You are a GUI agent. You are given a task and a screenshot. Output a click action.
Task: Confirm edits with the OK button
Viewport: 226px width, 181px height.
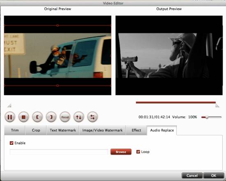tap(214, 175)
